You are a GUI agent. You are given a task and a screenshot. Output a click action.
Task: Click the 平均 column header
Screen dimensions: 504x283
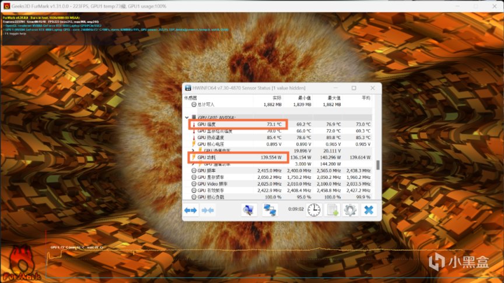(366, 98)
